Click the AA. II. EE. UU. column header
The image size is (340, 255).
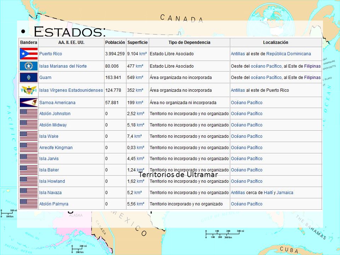point(71,42)
